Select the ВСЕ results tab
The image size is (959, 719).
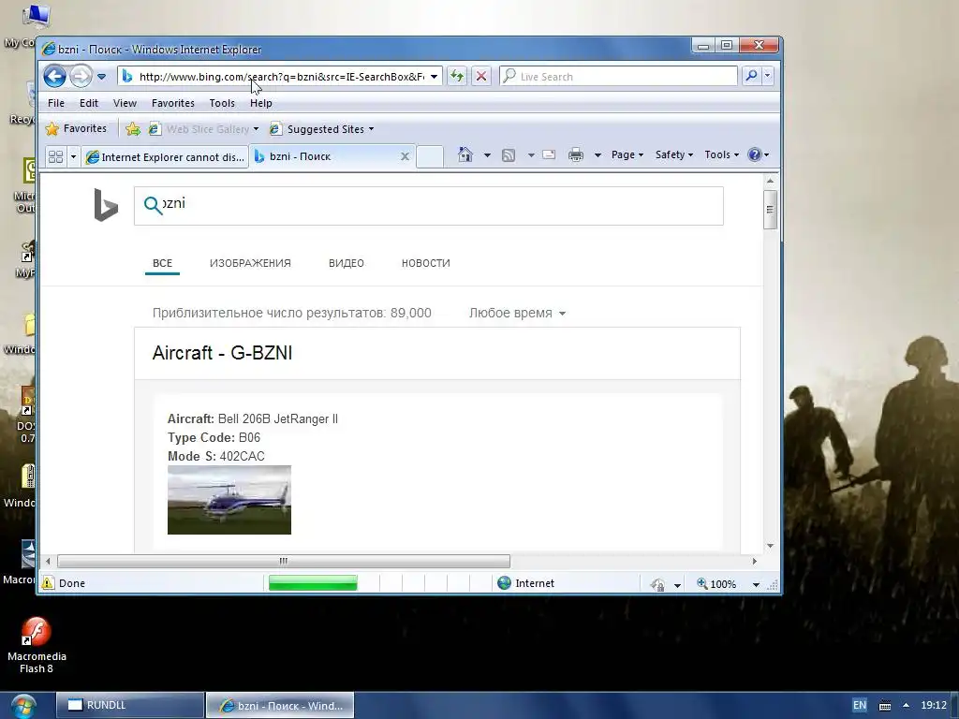click(162, 263)
